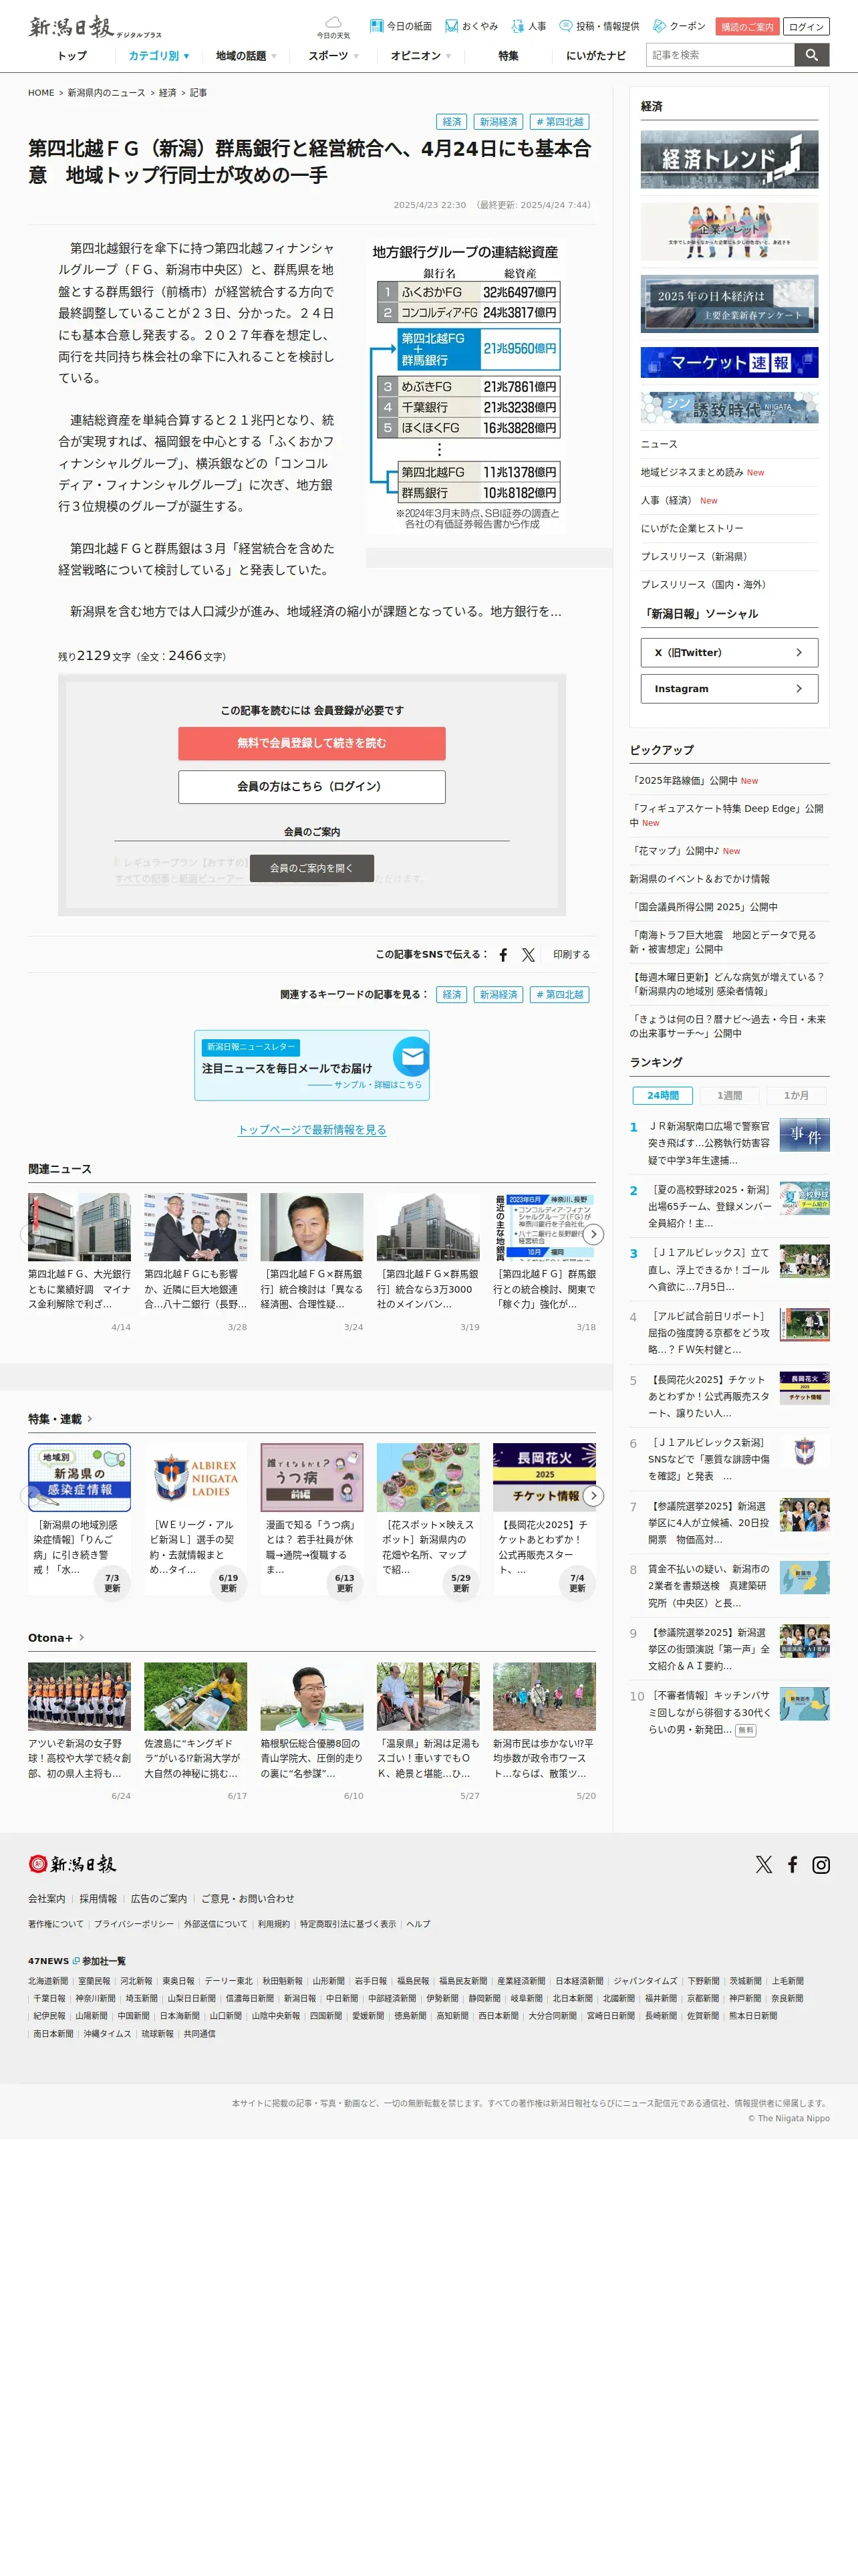
Task: Open footer X social icon
Action: pos(764,1864)
